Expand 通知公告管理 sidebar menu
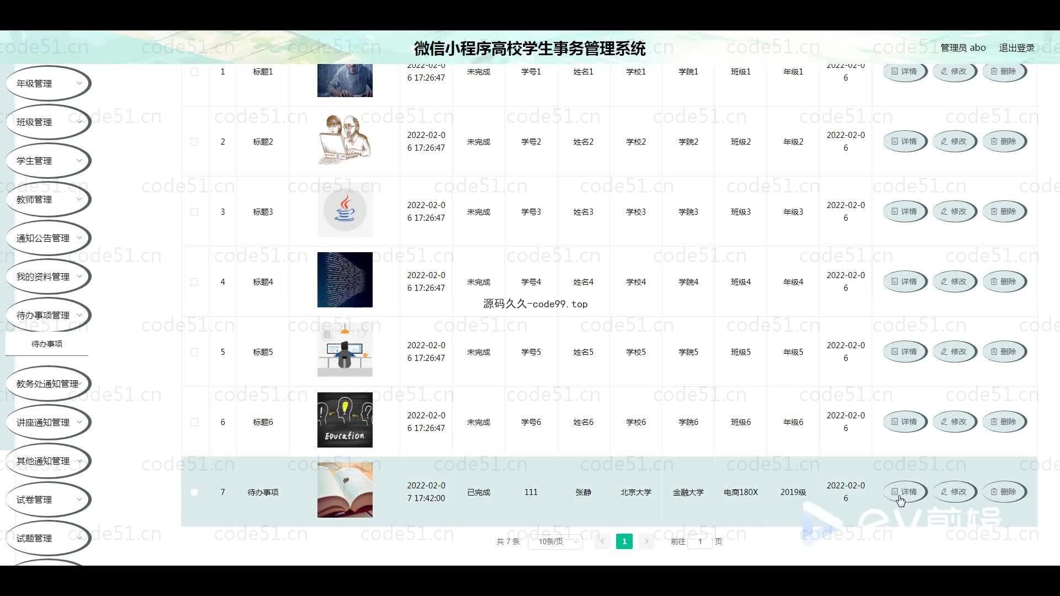1060x596 pixels. coord(48,238)
